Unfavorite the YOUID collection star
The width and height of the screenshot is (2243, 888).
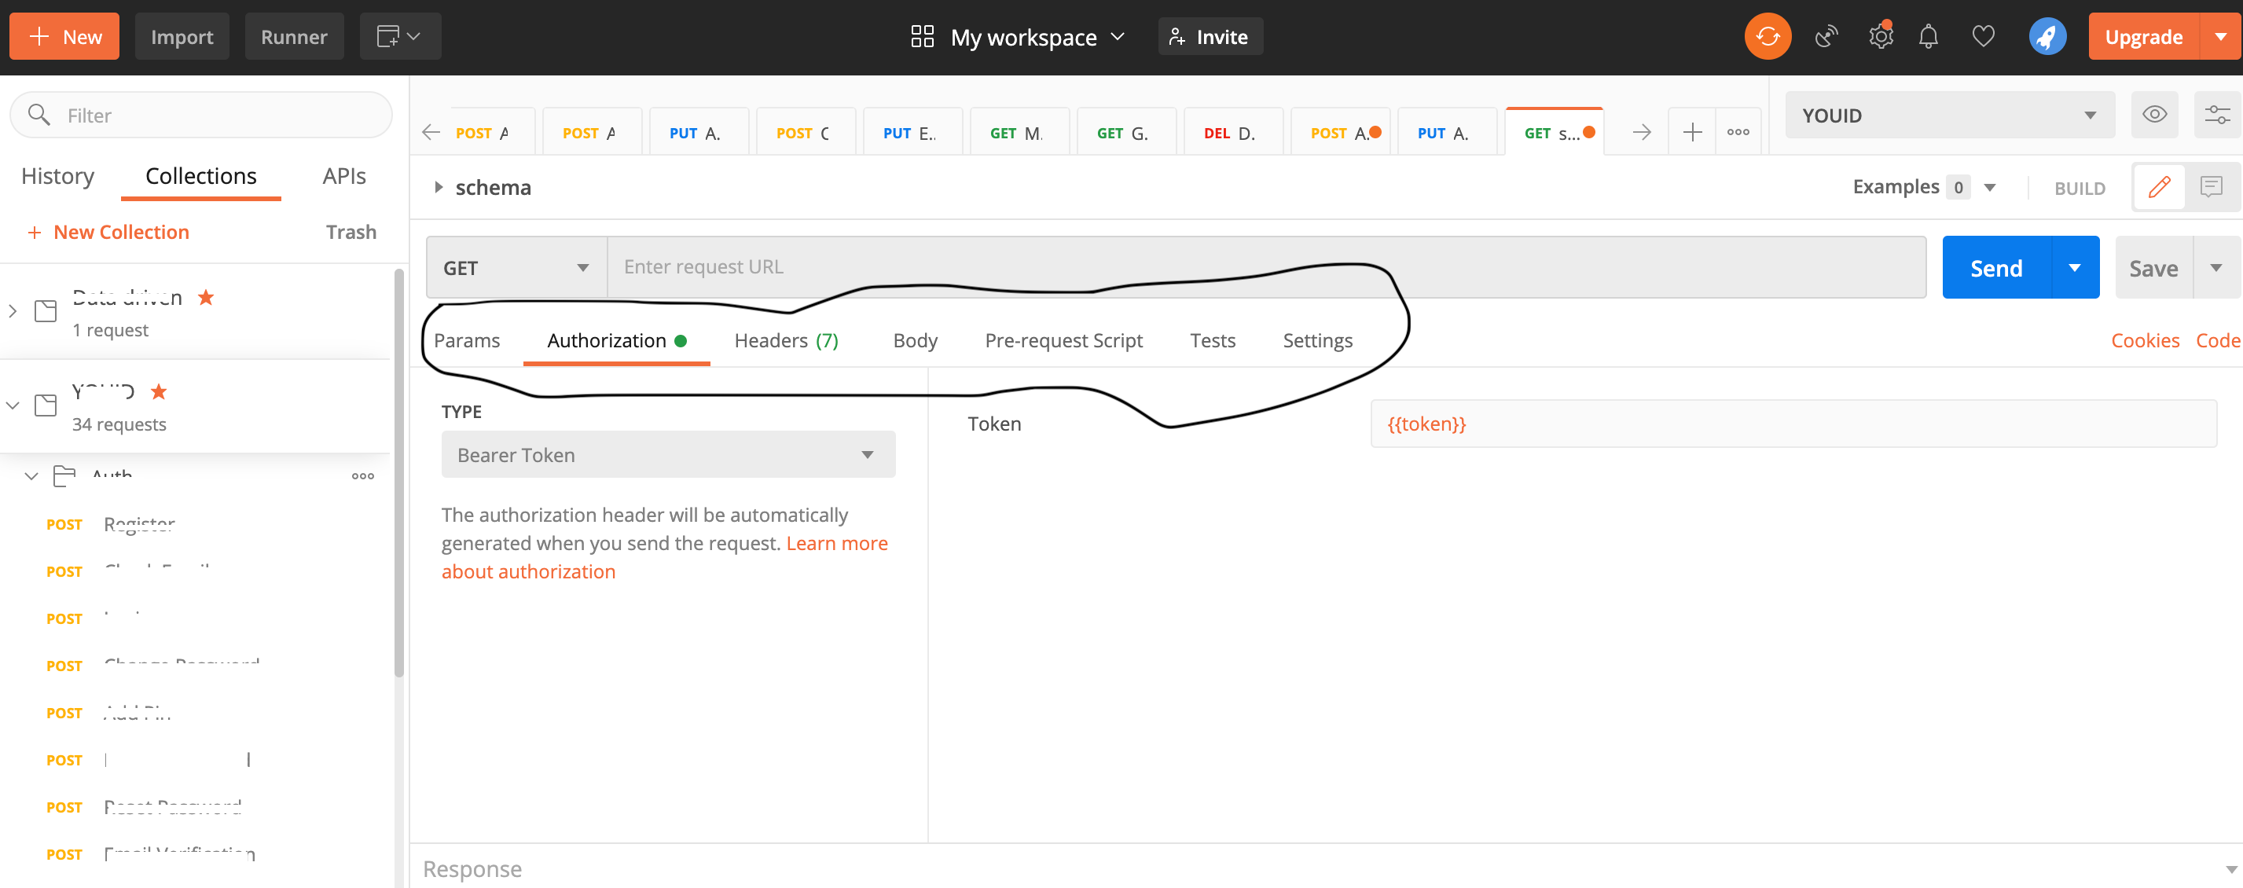pyautogui.click(x=160, y=392)
